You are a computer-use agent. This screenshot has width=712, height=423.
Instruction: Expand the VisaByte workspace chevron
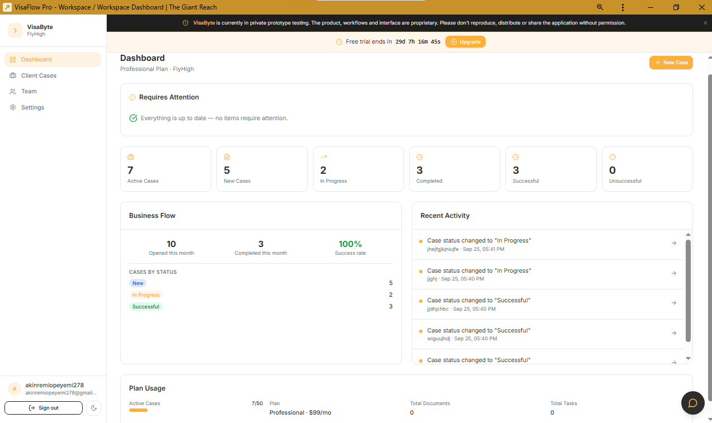pos(15,30)
